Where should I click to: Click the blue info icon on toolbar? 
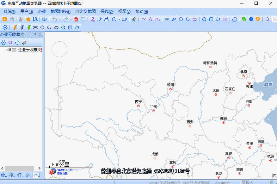(251, 19)
